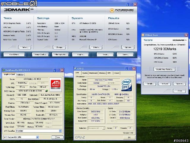The width and height of the screenshot is (190, 143).
Task: Click Level 2 cache value 4096 KBytes
Action: (x=125, y=118)
